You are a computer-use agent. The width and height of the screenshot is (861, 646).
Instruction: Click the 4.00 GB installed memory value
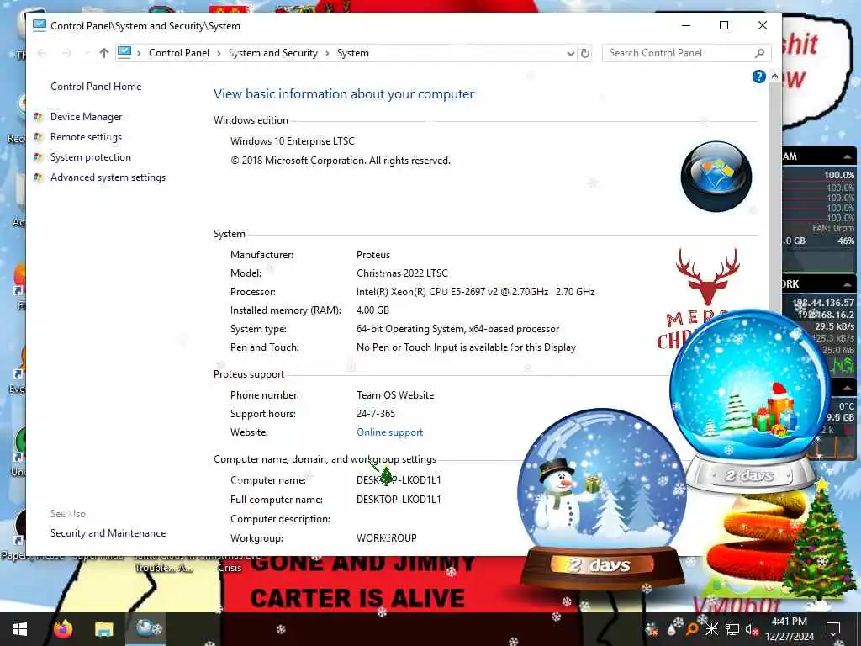point(372,310)
